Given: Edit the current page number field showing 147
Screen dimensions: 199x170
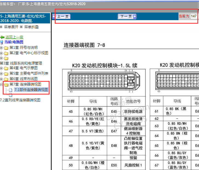Looking at the screenshot, I should [x=194, y=16].
